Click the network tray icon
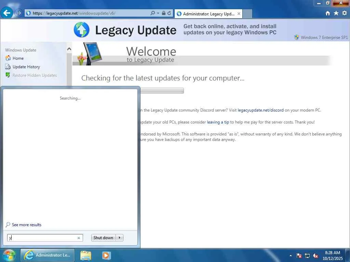The image size is (350, 262). pos(307,256)
